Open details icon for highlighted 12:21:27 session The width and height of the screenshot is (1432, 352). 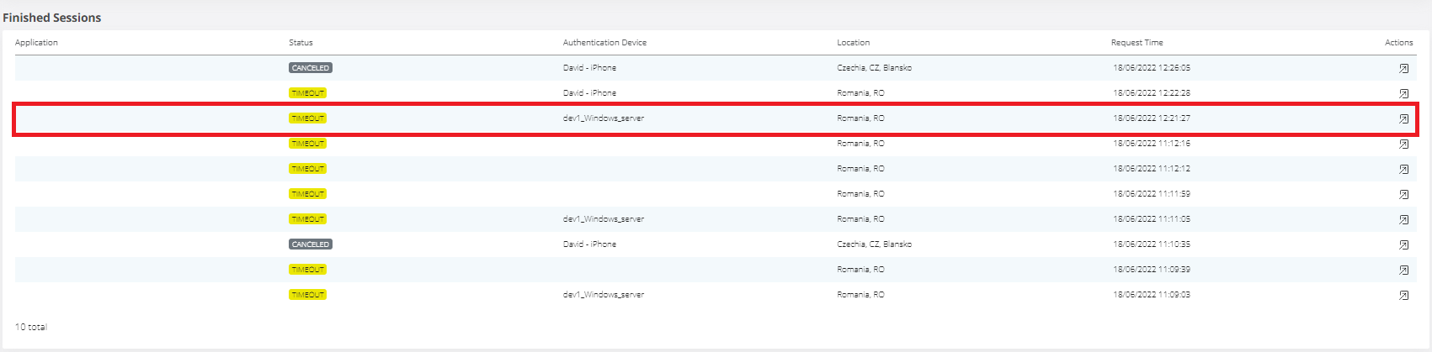1403,118
